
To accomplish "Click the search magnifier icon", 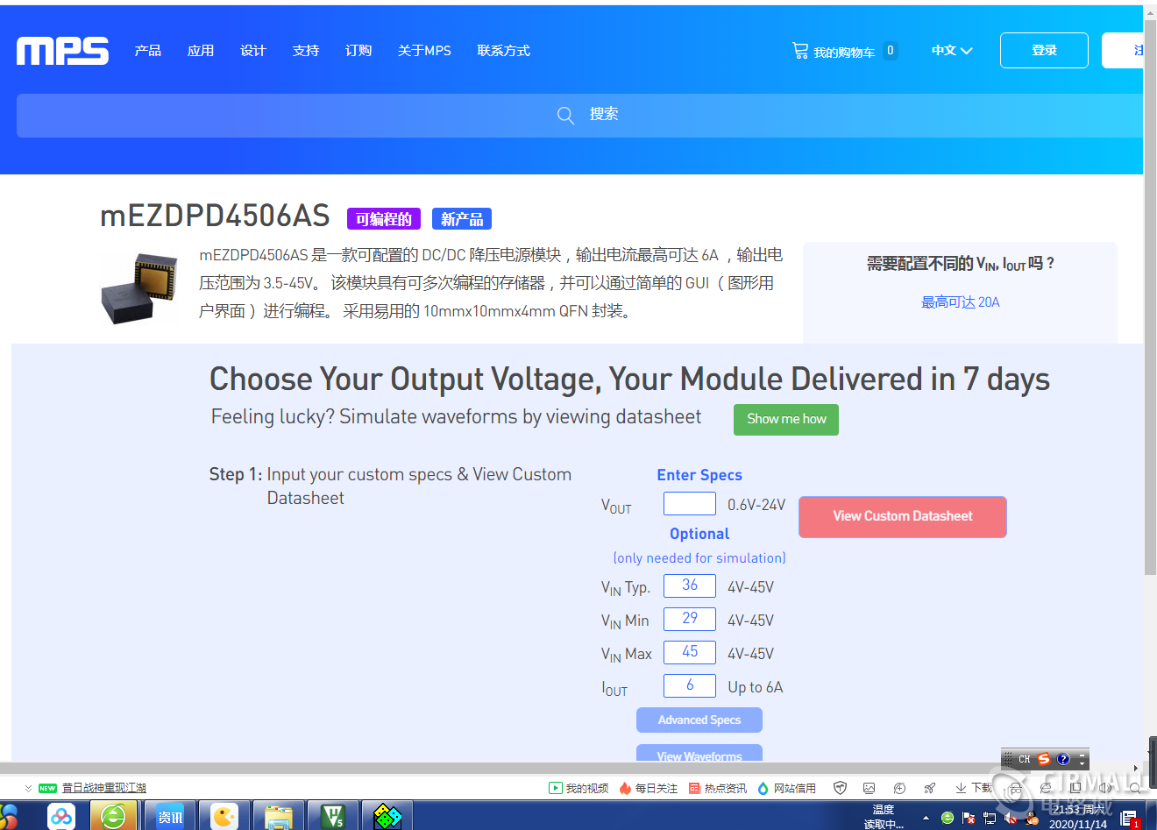I will click(x=566, y=115).
